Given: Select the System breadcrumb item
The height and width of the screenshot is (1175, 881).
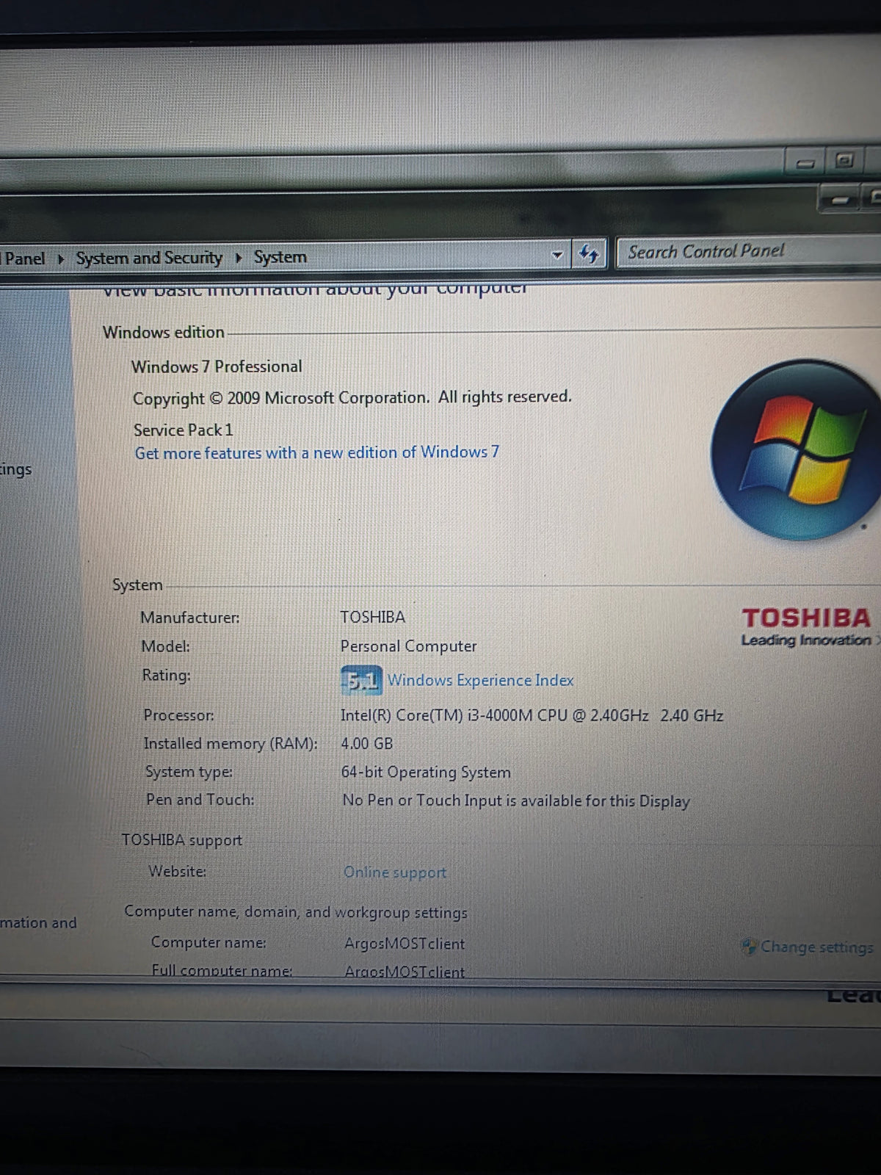Looking at the screenshot, I should point(280,257).
